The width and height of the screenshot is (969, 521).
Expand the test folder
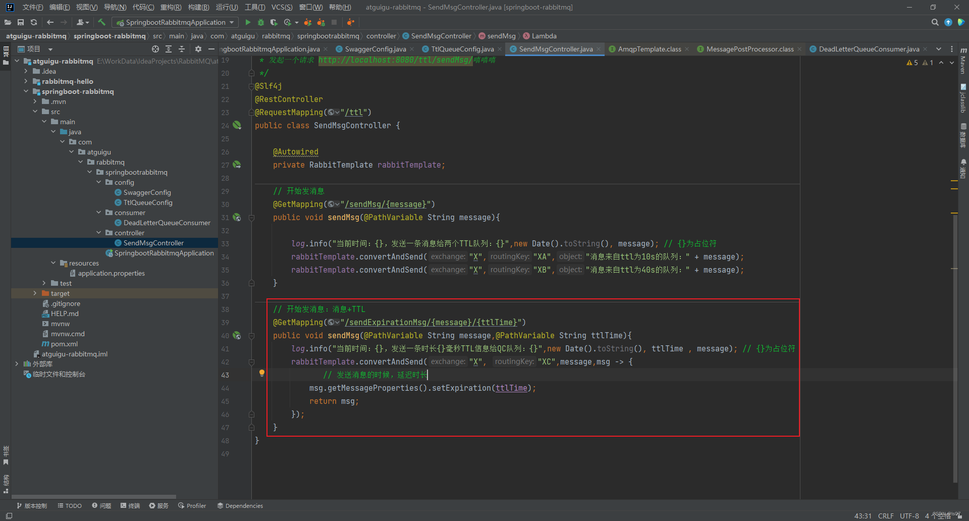44,283
